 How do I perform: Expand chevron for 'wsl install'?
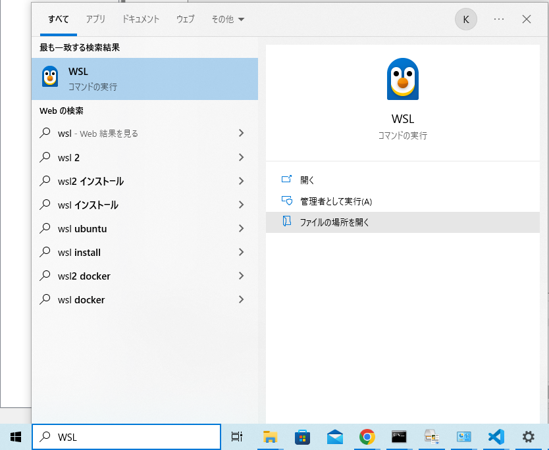[241, 252]
